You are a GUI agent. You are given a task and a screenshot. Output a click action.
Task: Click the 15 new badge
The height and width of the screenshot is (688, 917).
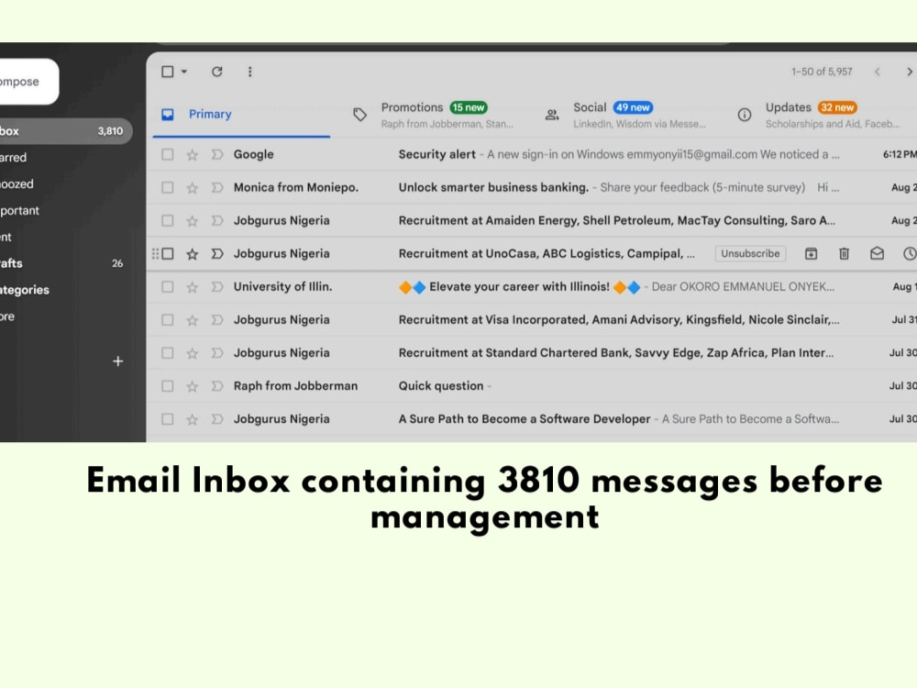pos(469,107)
